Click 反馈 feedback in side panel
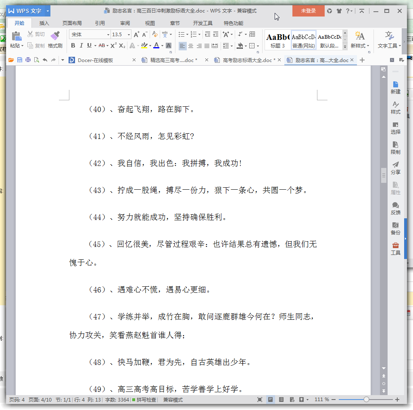Viewport: 413px width, 410px height. pos(395,209)
